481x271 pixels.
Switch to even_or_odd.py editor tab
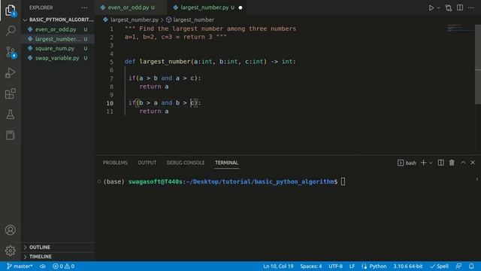[131, 8]
